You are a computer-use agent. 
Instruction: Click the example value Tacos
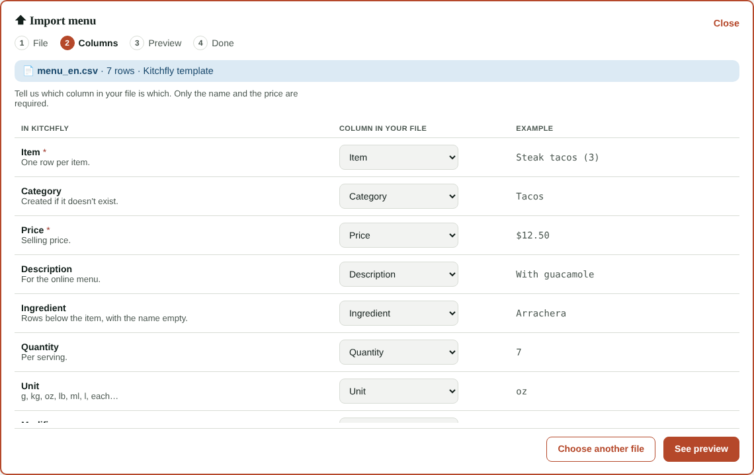tap(529, 196)
